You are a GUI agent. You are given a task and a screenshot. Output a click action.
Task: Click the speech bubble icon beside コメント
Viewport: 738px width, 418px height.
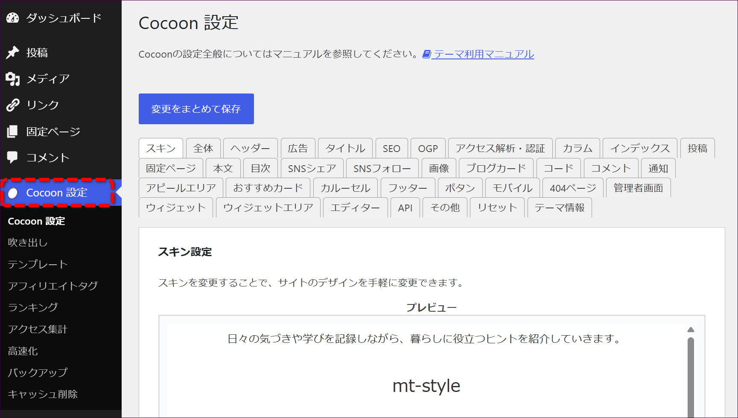[x=12, y=158]
